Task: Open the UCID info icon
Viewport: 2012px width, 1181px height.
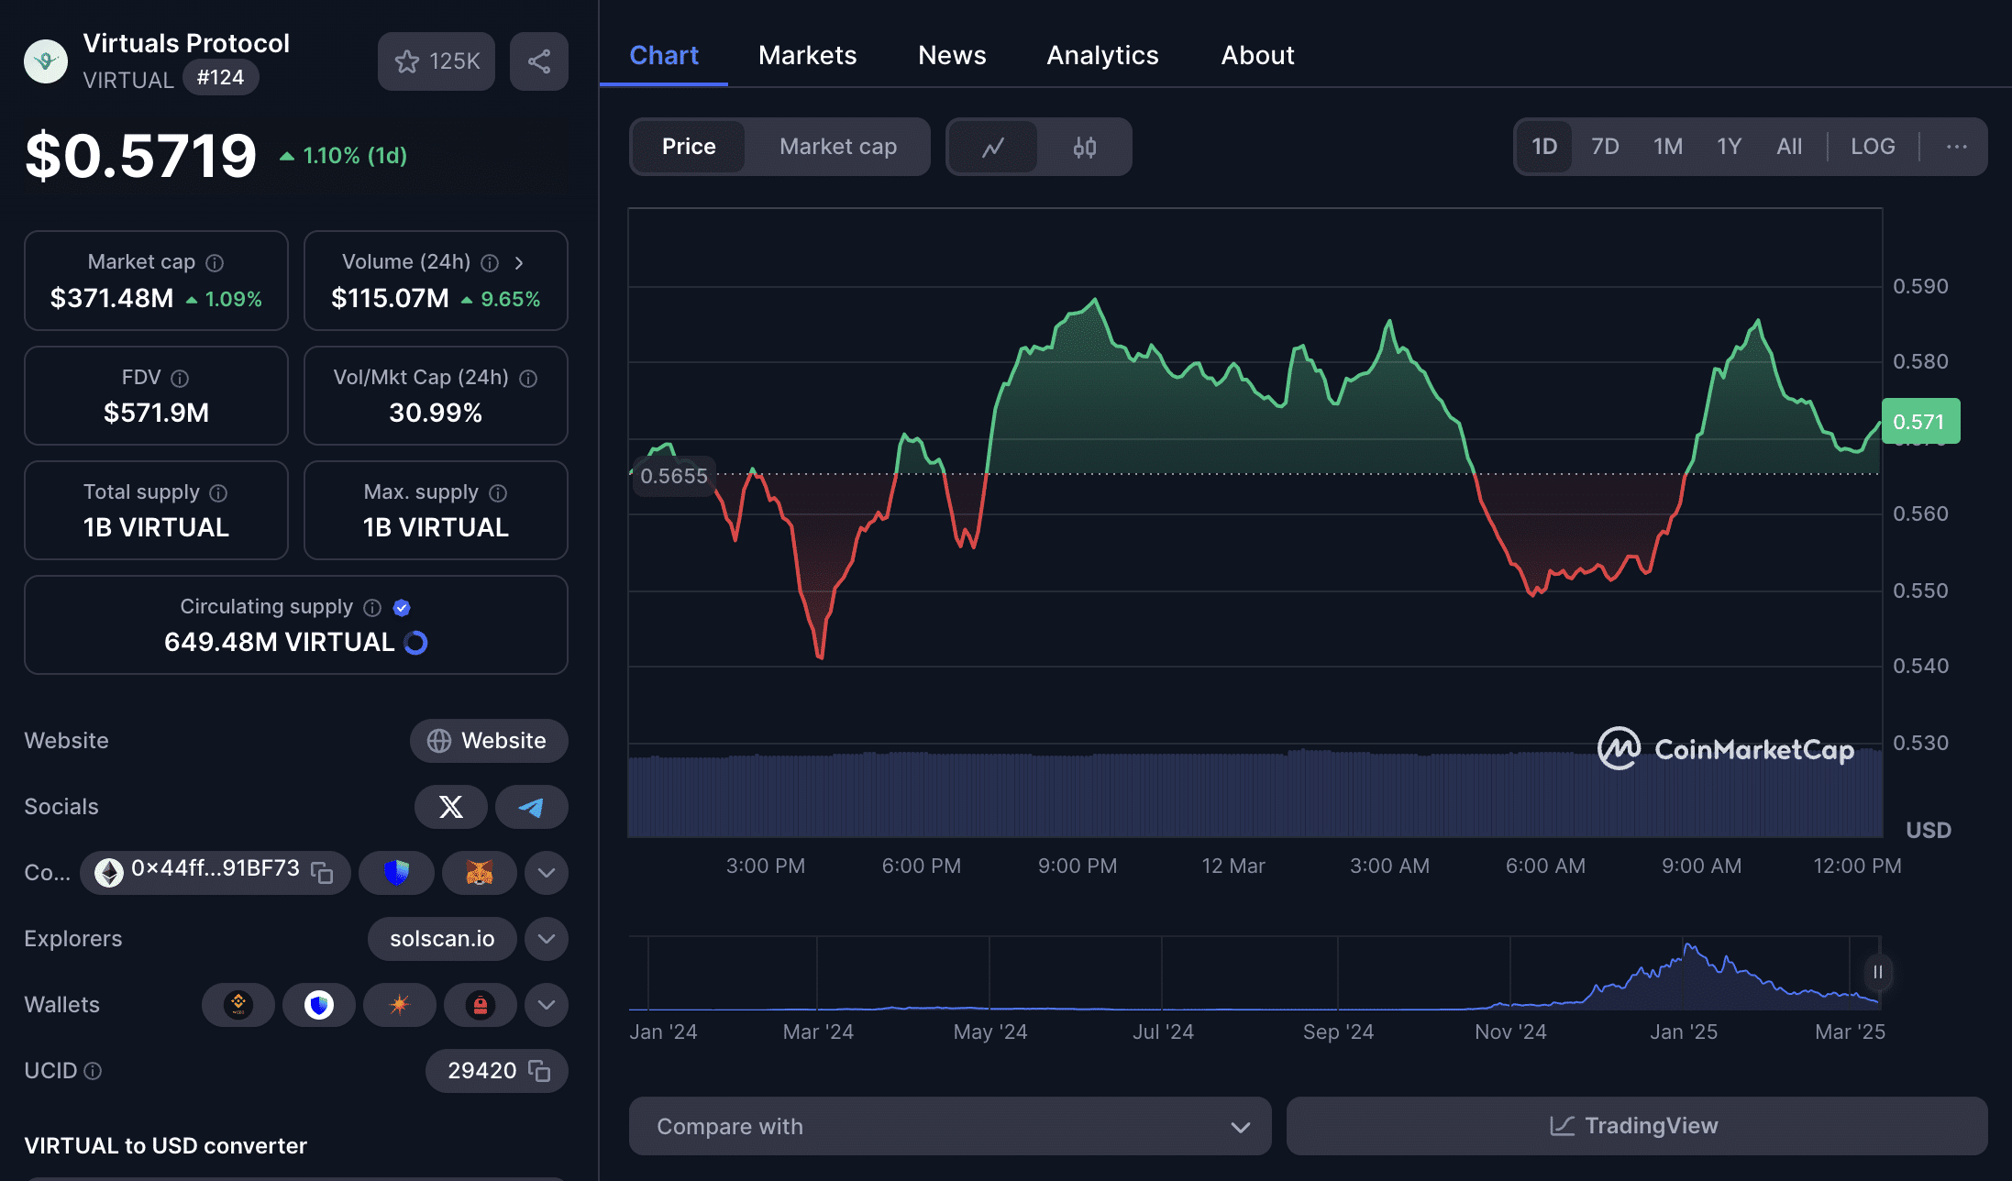Action: coord(93,1071)
